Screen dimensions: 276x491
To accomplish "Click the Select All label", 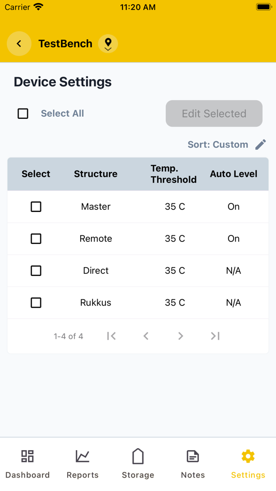I will click(x=63, y=113).
